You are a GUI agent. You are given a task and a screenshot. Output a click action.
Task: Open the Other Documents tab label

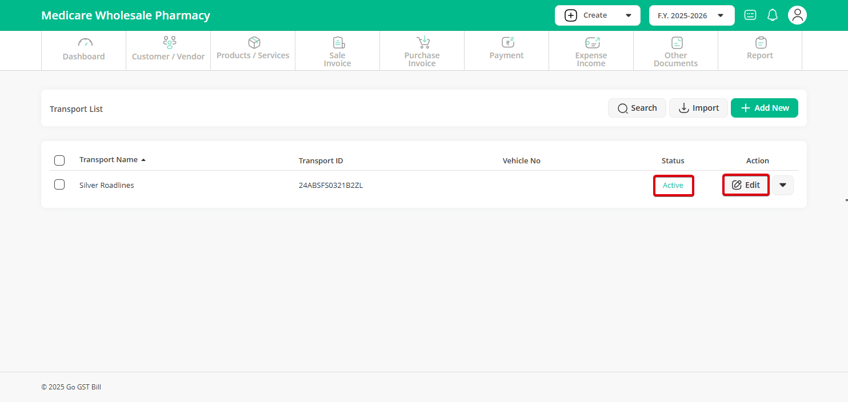coord(676,59)
